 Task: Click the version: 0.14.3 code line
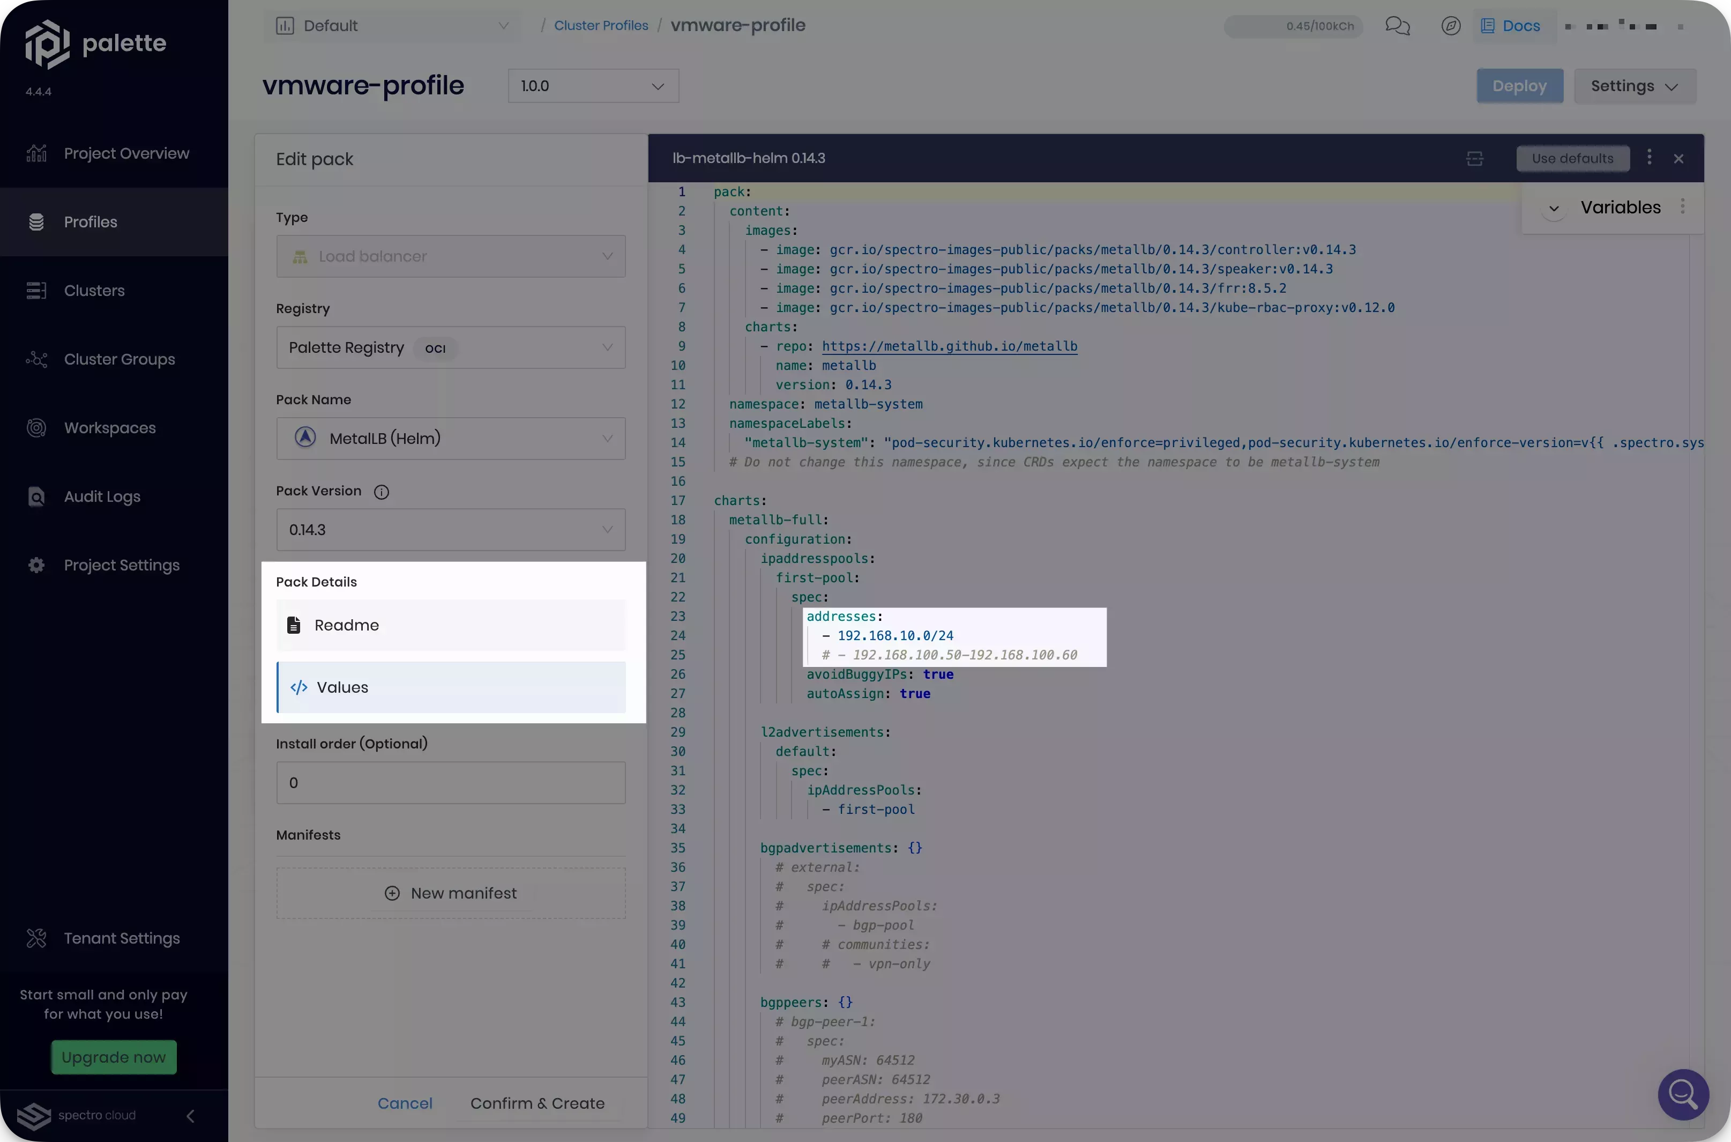[x=833, y=385]
